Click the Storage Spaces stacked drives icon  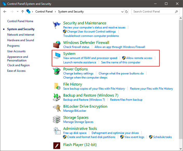tap(57, 120)
